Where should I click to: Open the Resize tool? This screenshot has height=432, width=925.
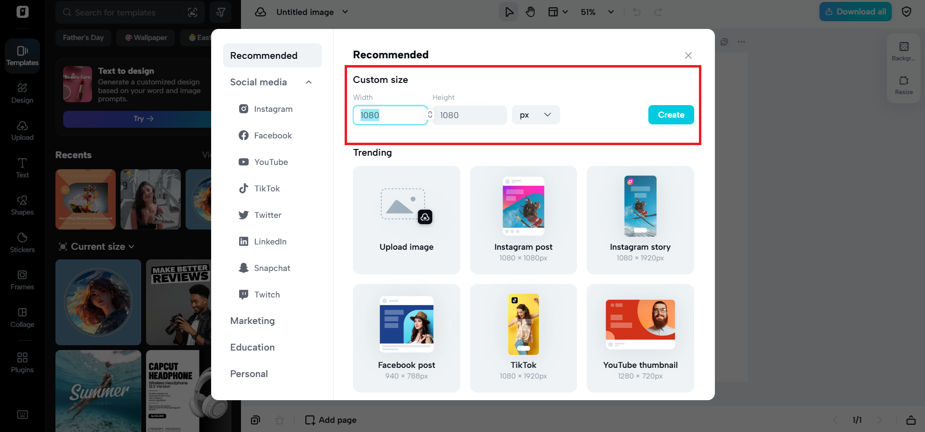coord(904,85)
